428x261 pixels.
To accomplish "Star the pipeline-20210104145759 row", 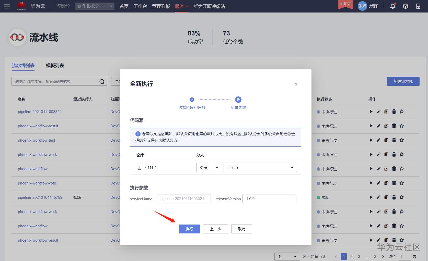I will point(402,197).
